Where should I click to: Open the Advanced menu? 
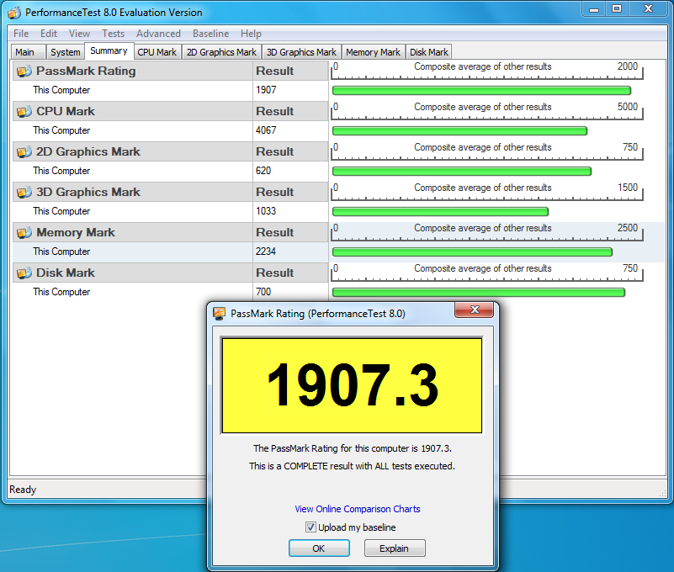coord(159,34)
